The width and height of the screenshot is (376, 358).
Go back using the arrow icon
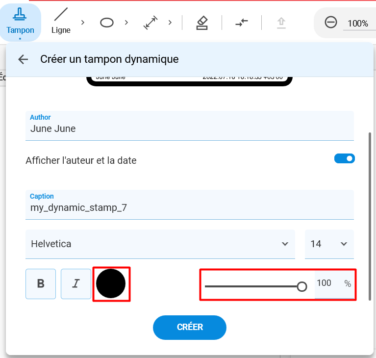[x=23, y=59]
